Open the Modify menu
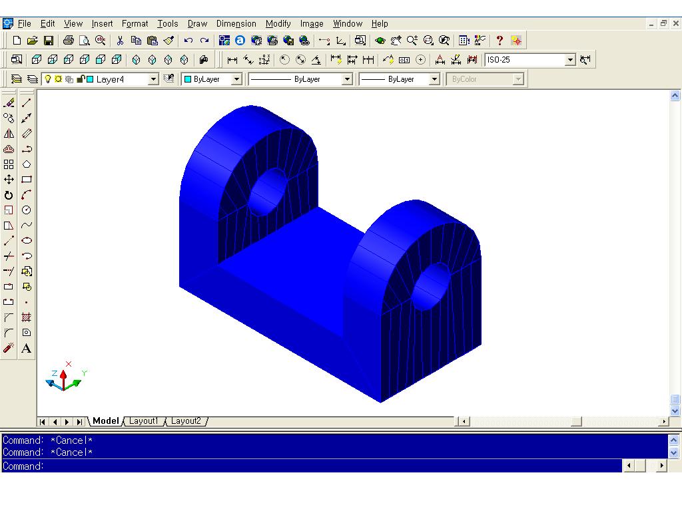682x511 pixels. (278, 23)
